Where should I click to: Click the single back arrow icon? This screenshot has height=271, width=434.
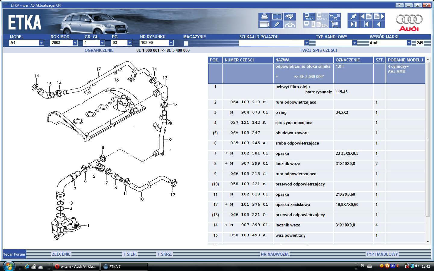tap(379, 24)
